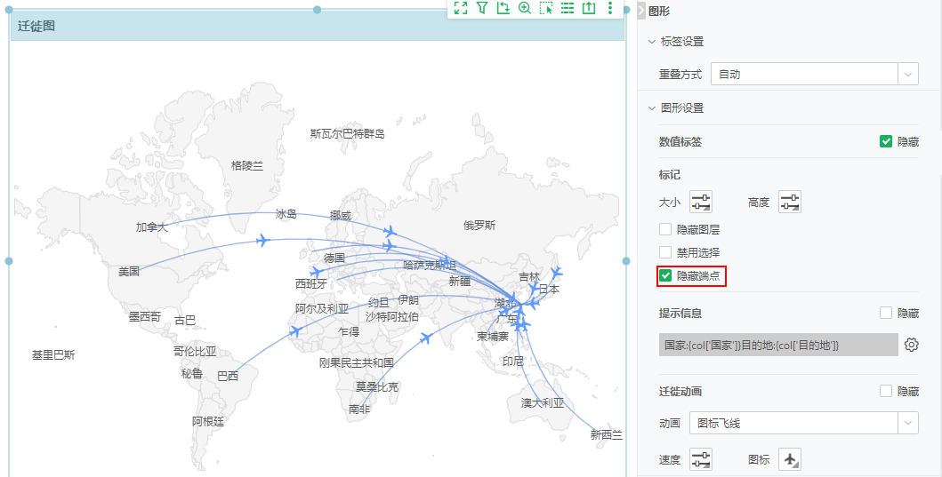This screenshot has width=942, height=477.
Task: Click the zoom-in magnifier icon
Action: (x=524, y=8)
